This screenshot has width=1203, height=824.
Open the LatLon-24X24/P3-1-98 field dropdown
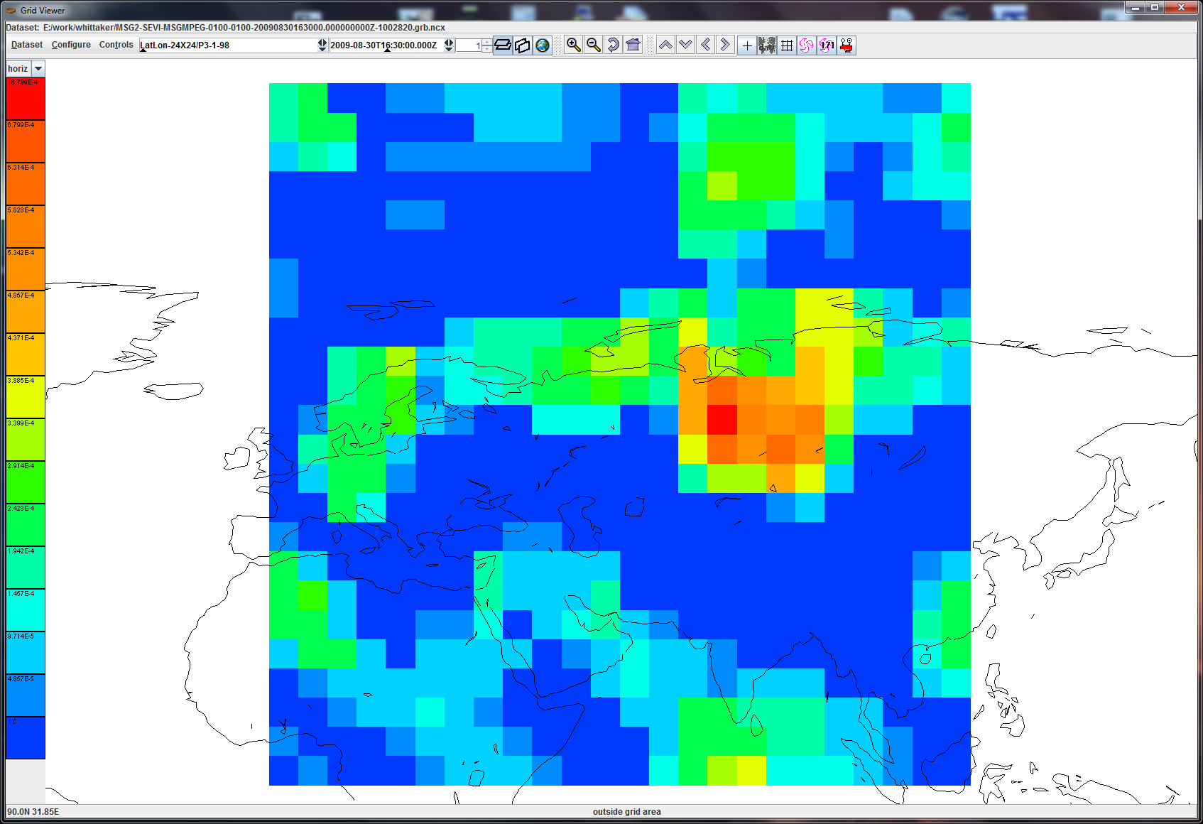point(322,45)
